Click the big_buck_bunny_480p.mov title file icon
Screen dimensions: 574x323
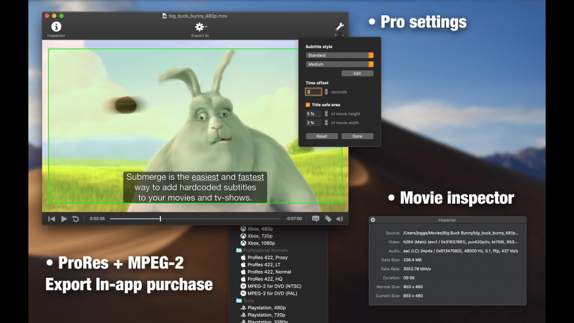tap(164, 16)
